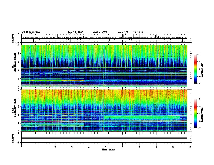The image size is (214, 165).
Task: Click the ch.1 spectrogram color scale bar
Action: click(x=196, y=69)
